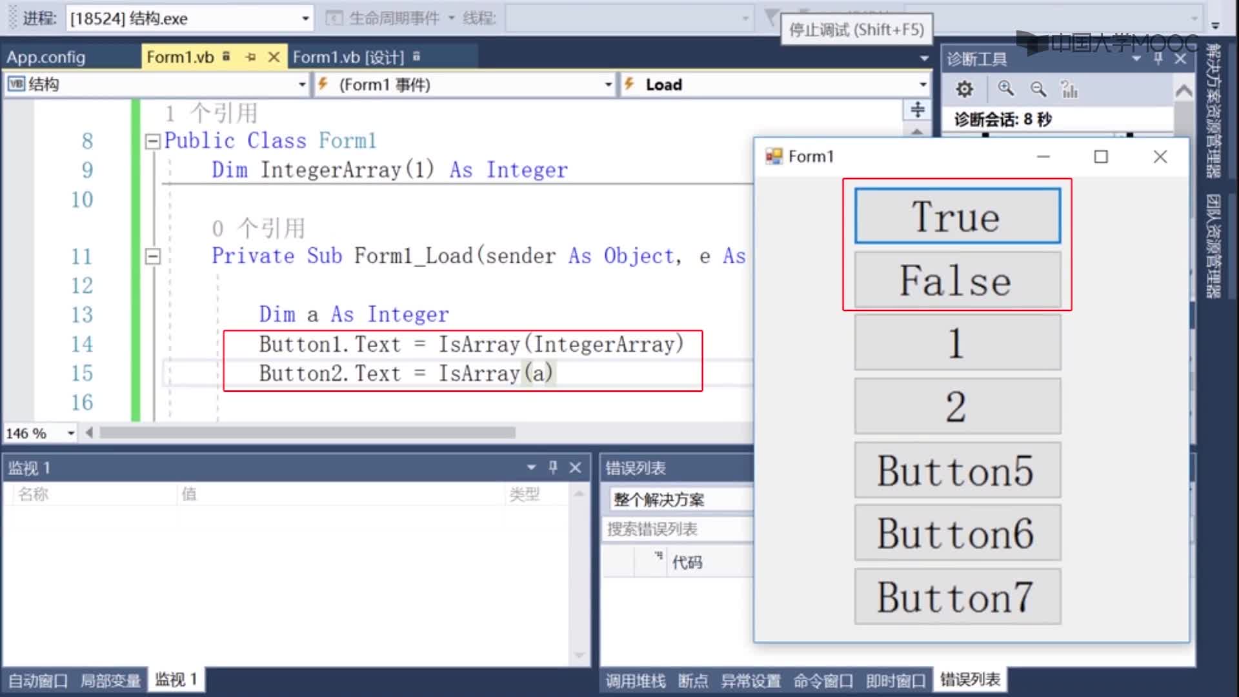Open the 命令窗口 tab
The image size is (1239, 697).
click(823, 680)
